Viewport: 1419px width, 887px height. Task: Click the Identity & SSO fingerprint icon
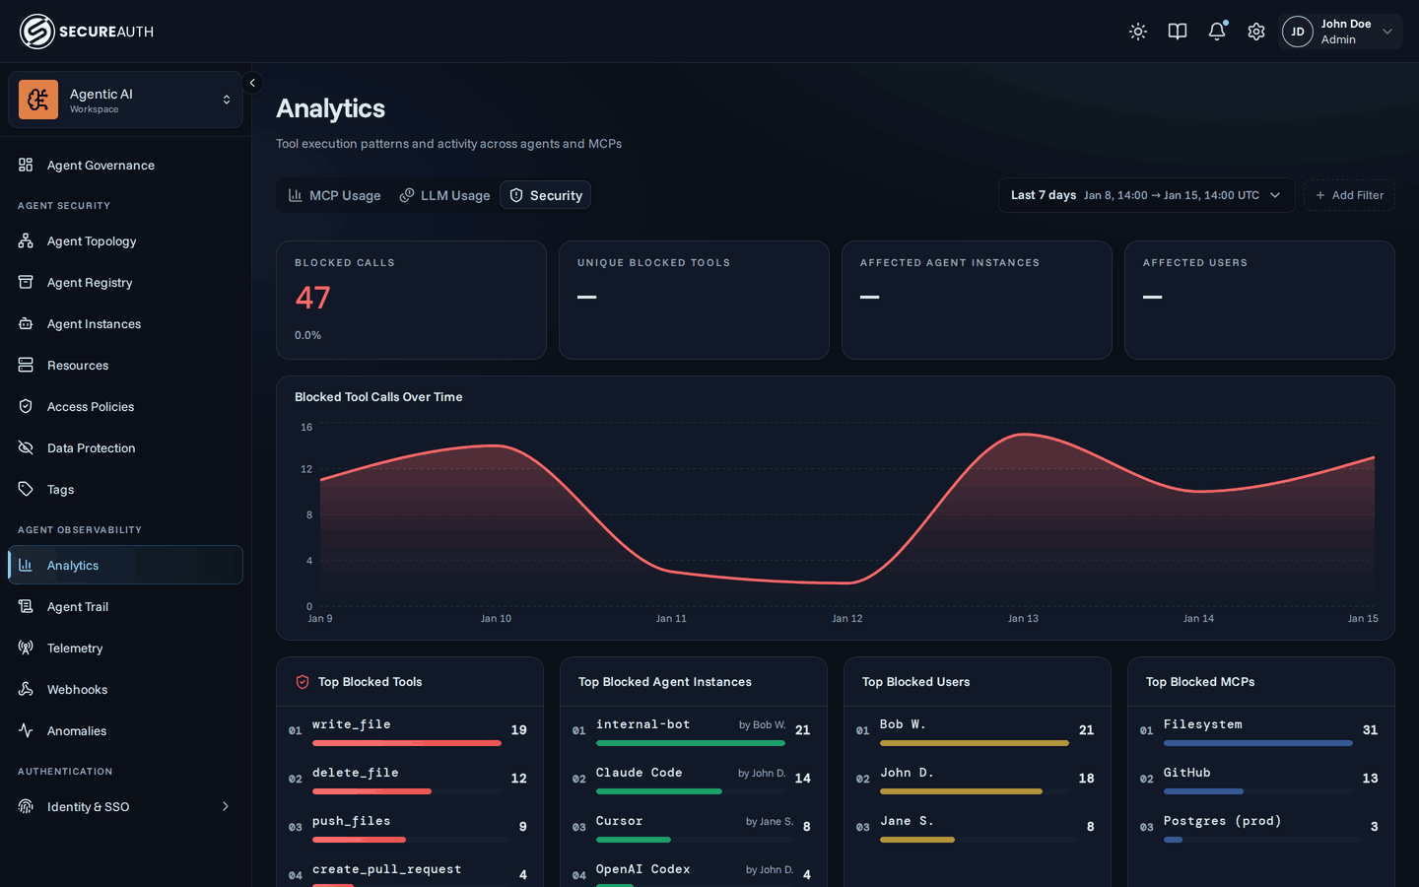pyautogui.click(x=26, y=806)
